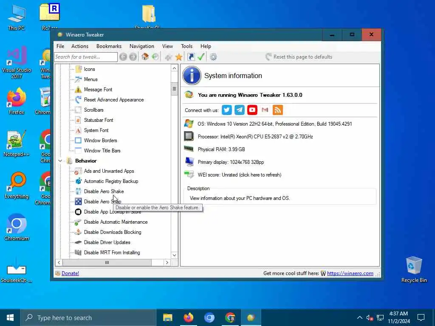Select the Window Title Bars tree item
The height and width of the screenshot is (326, 435).
[102, 151]
